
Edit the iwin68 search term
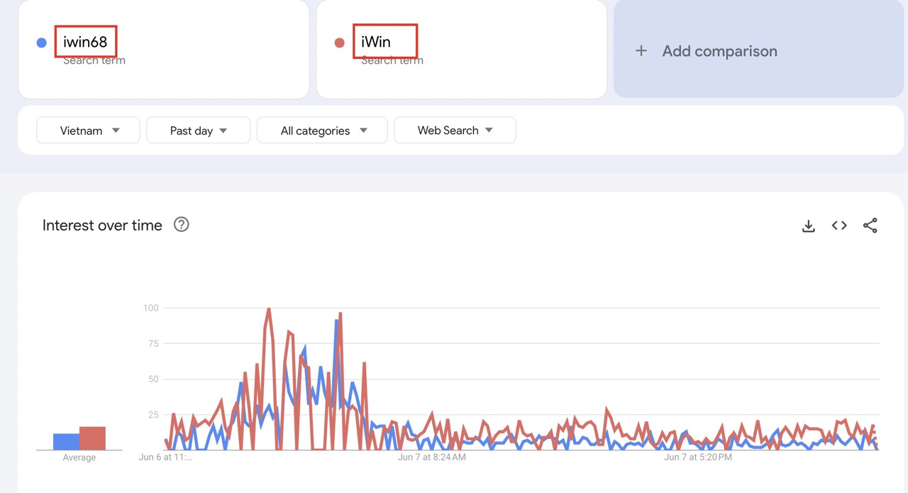(x=85, y=42)
